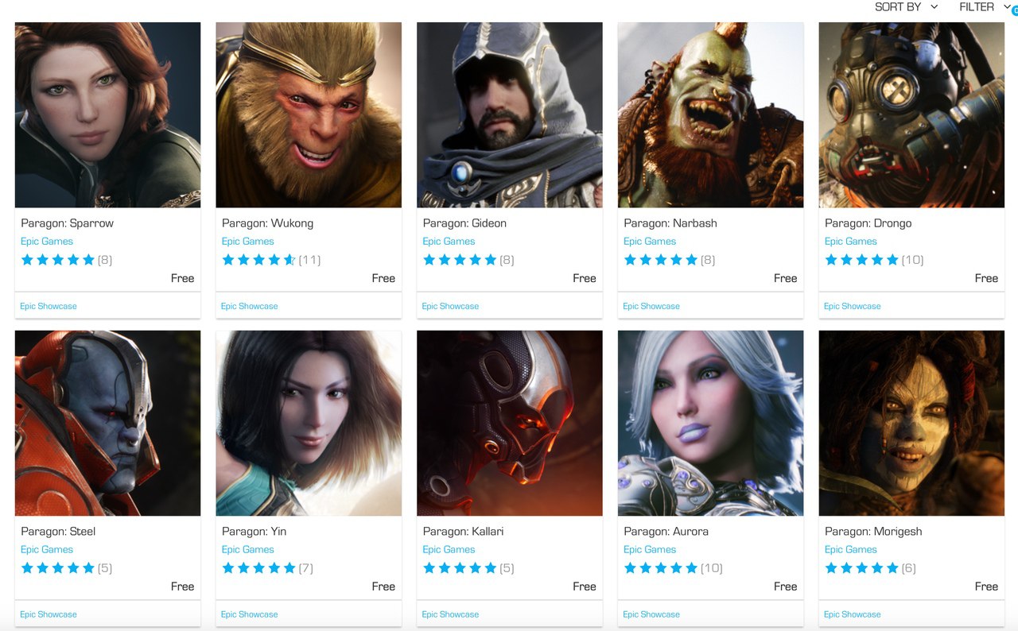Image resolution: width=1018 pixels, height=631 pixels.
Task: Open Epic Showcase tag under Paragon: Narbash
Action: (651, 306)
